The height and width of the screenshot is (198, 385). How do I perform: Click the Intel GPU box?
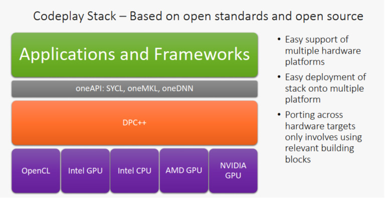85,171
